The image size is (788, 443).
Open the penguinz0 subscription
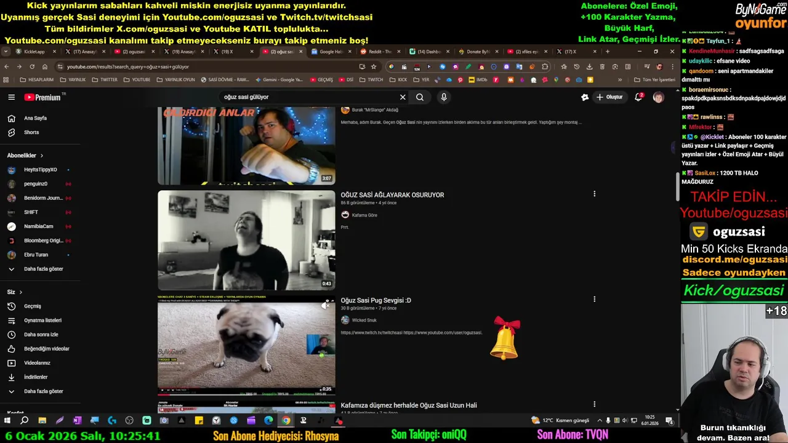pos(40,184)
